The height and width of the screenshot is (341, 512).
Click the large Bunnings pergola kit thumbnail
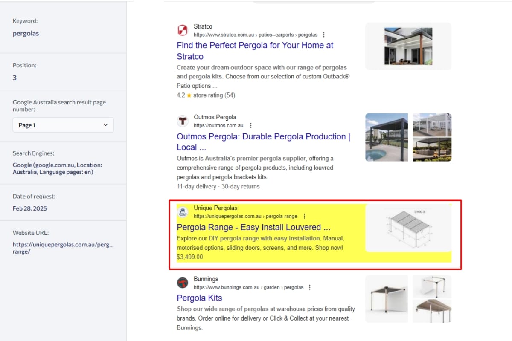(x=387, y=299)
